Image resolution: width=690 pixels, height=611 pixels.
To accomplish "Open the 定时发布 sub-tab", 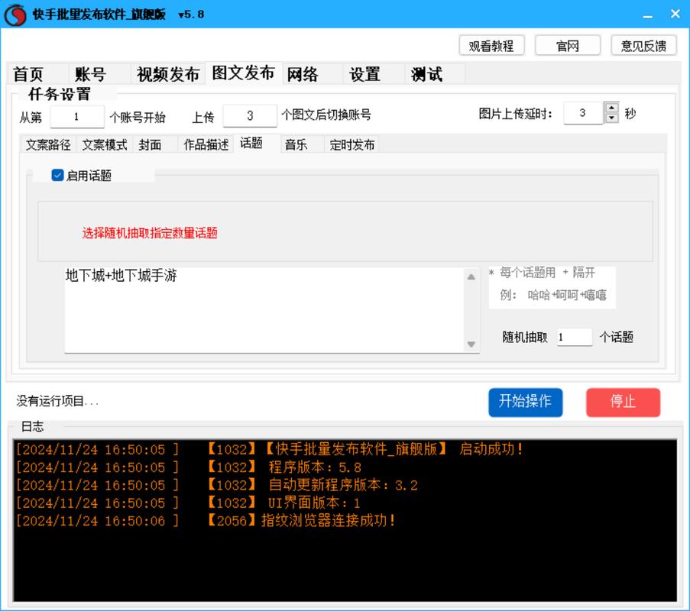I will [x=351, y=144].
